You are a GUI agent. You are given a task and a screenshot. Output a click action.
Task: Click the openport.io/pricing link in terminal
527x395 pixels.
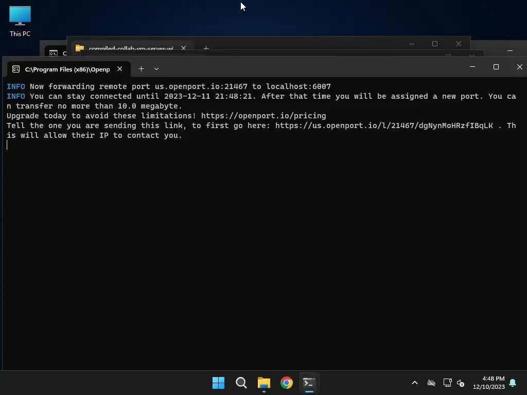click(263, 116)
